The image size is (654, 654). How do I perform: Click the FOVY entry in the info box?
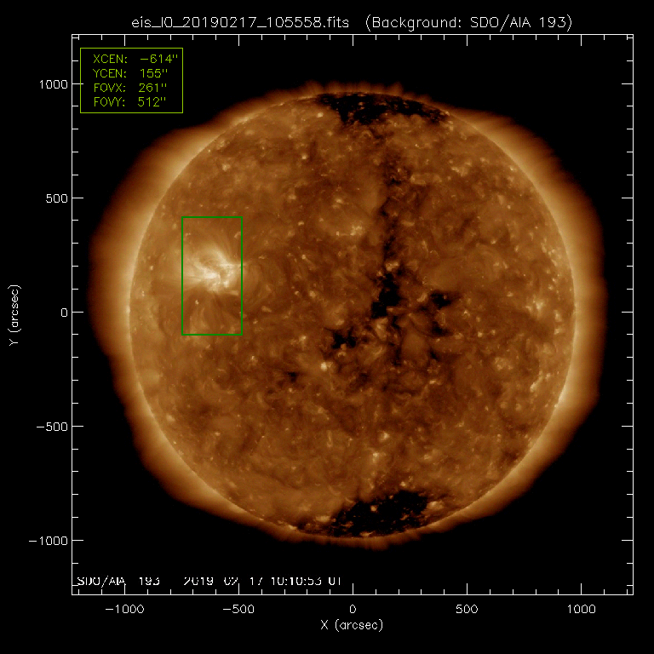pos(132,103)
